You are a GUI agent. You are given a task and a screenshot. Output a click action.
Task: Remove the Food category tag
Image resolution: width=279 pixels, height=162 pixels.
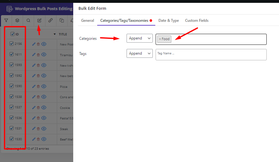(x=160, y=39)
